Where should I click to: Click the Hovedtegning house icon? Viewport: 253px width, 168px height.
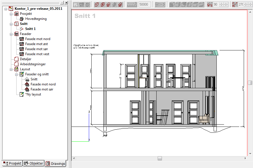pyautogui.click(x=22, y=19)
